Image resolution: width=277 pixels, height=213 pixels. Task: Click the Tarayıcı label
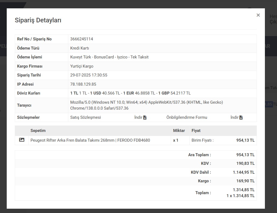coord(24,106)
